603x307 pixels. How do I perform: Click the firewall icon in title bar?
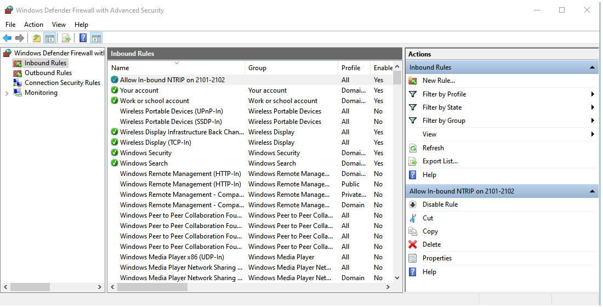pyautogui.click(x=8, y=10)
